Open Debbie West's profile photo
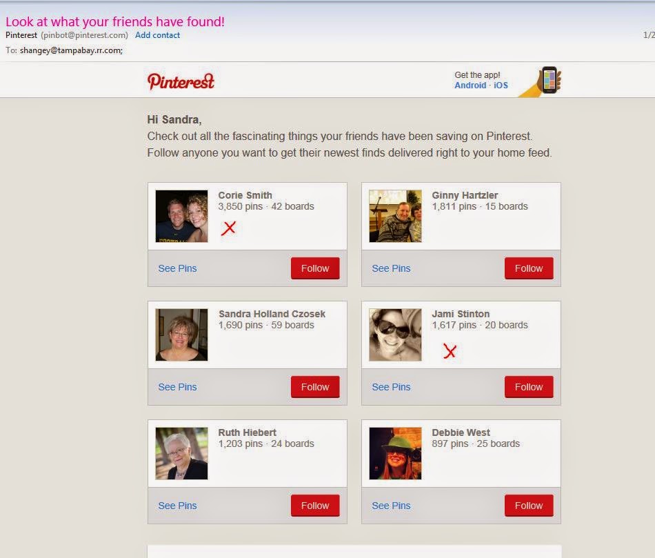 [x=395, y=454]
